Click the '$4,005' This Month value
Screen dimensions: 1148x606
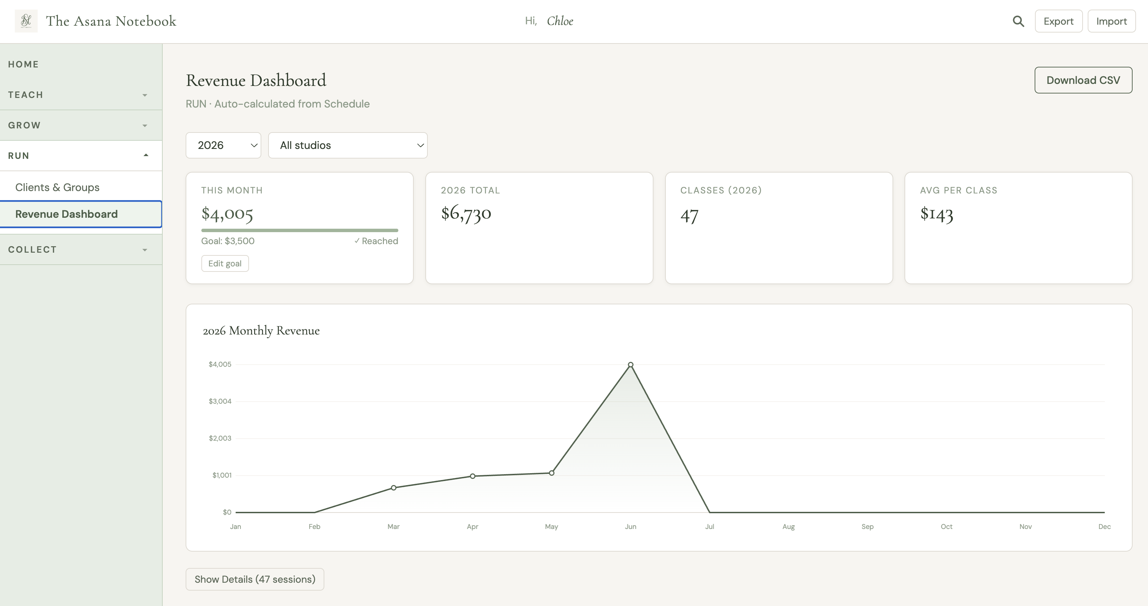(227, 214)
